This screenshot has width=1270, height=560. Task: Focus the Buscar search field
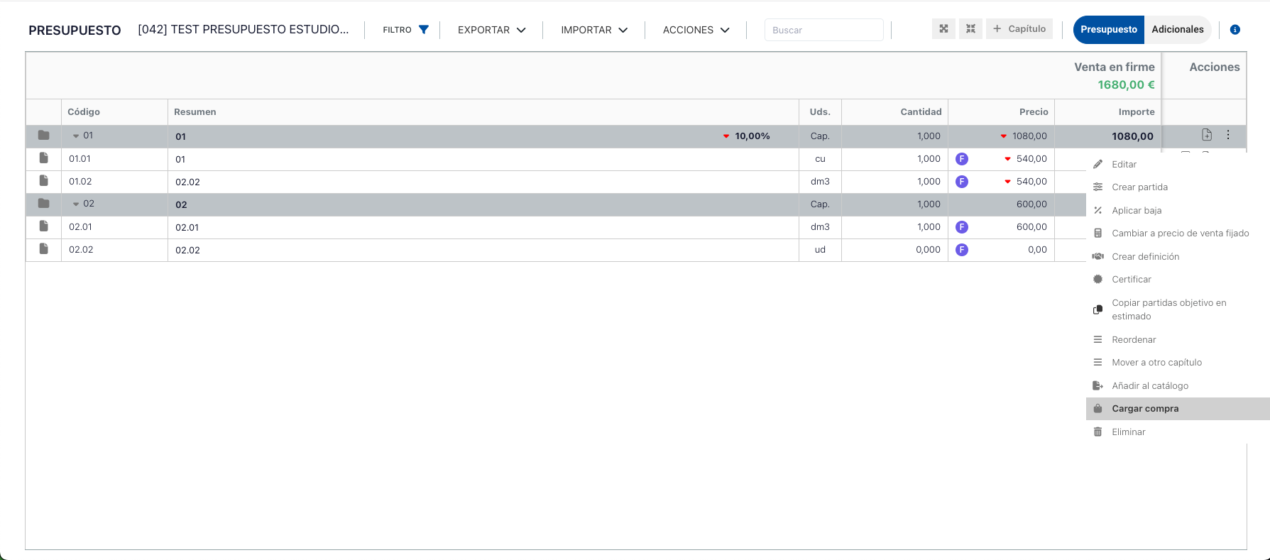(823, 30)
